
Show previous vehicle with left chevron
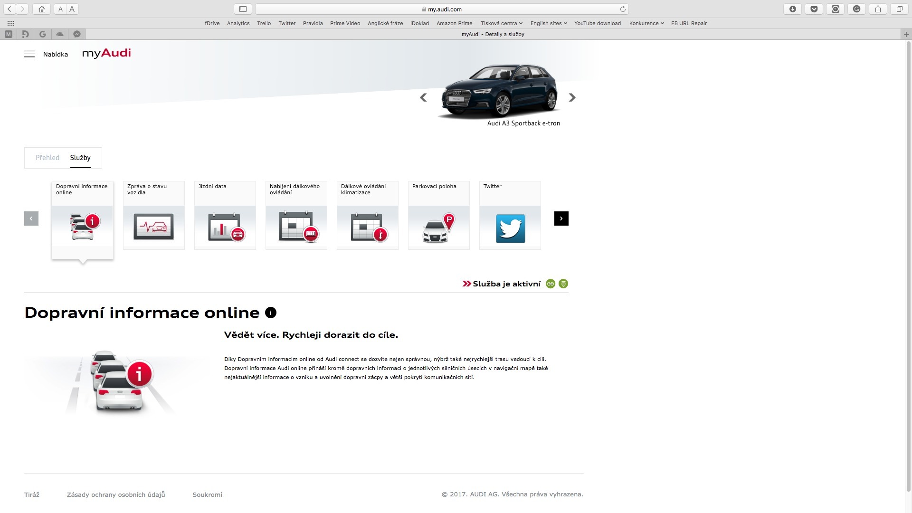[x=423, y=97]
